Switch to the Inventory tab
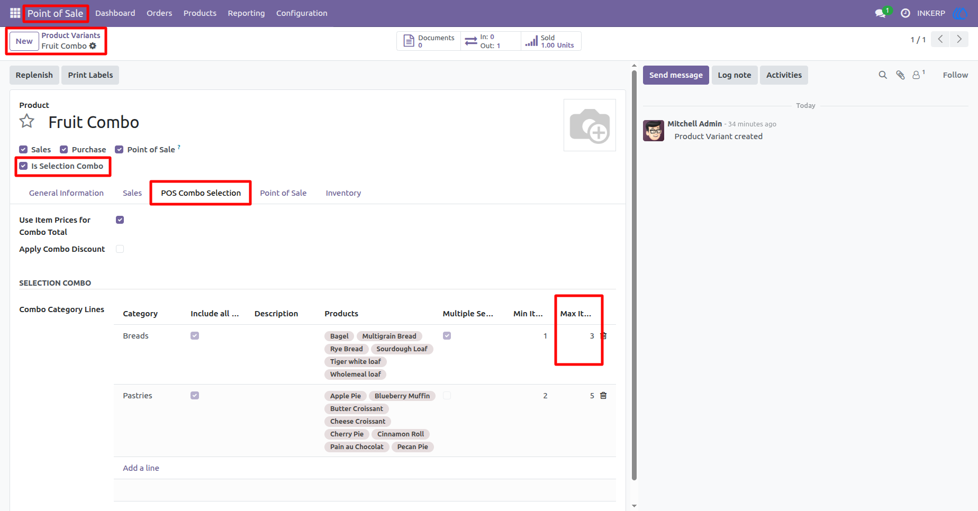The height and width of the screenshot is (511, 978). pos(343,193)
